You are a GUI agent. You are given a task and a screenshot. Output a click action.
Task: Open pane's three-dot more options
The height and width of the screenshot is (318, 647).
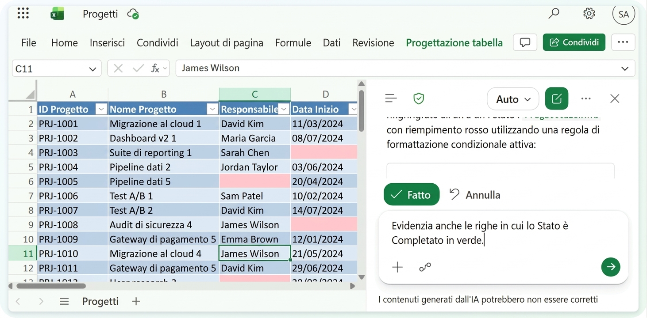pos(586,98)
